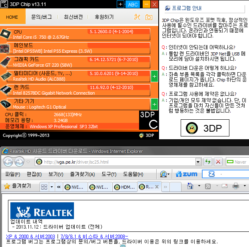Open the Intel 82578DC Gigabit Network row
Viewport: 249px width, 247px height.
[78, 90]
